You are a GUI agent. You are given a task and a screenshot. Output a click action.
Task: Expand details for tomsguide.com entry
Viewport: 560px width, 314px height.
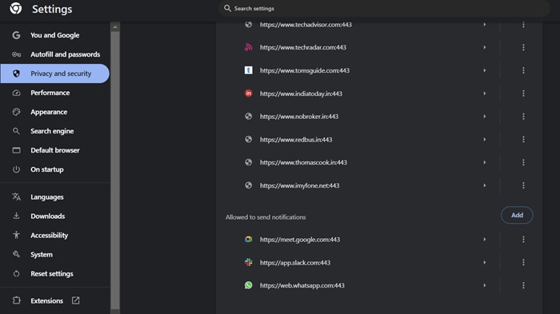coord(485,70)
